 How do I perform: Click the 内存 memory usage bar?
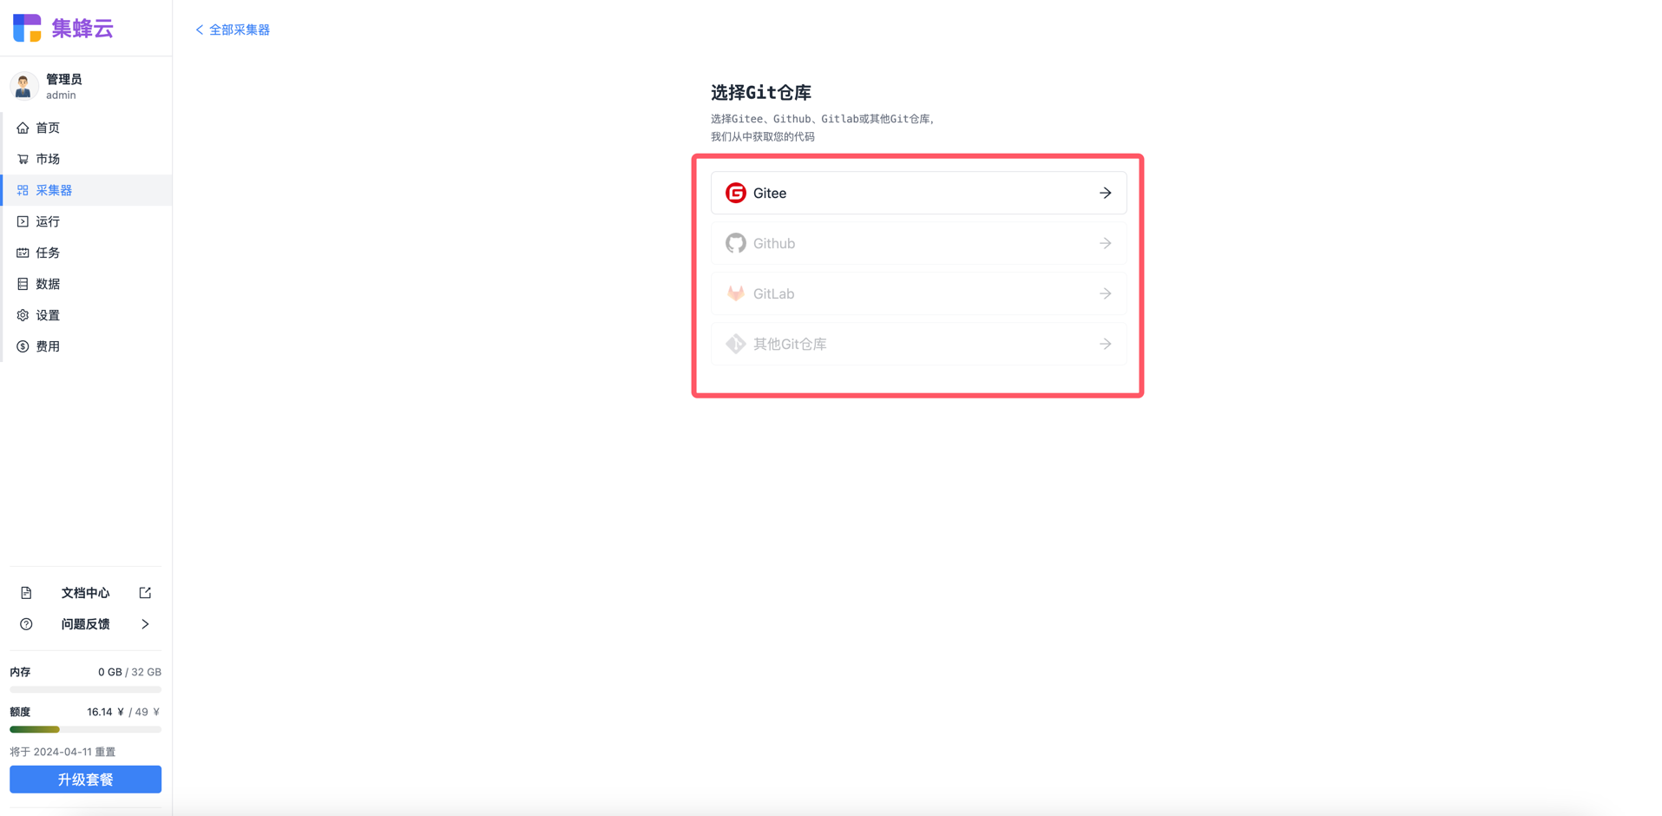85,690
